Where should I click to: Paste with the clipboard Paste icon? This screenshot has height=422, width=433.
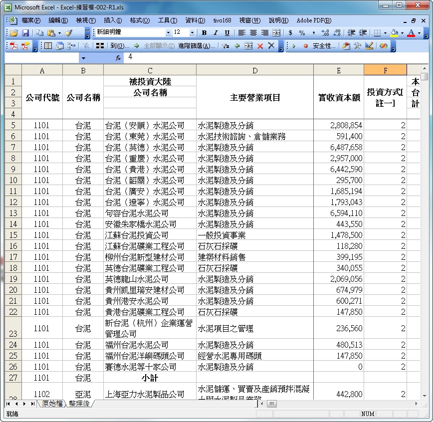pos(51,33)
